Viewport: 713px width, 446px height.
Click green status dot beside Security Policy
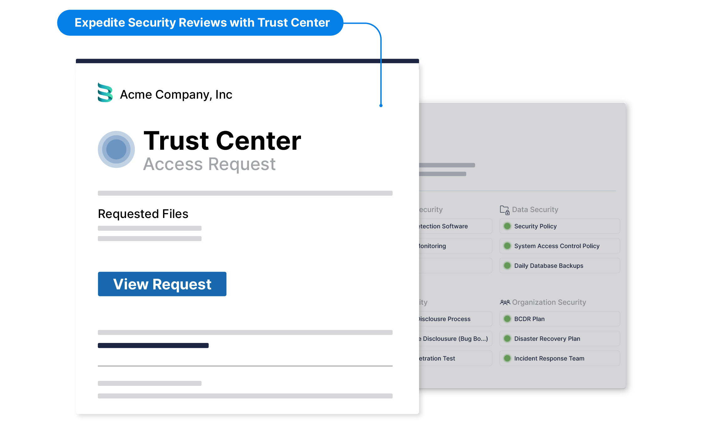tap(507, 226)
